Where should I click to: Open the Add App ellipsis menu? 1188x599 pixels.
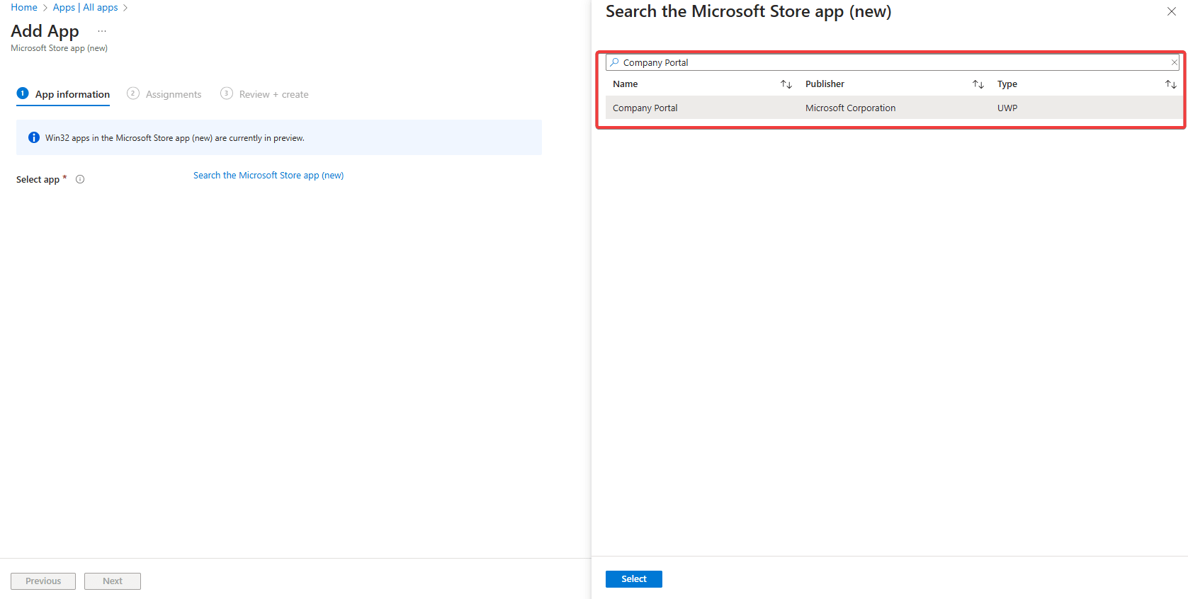pos(102,31)
